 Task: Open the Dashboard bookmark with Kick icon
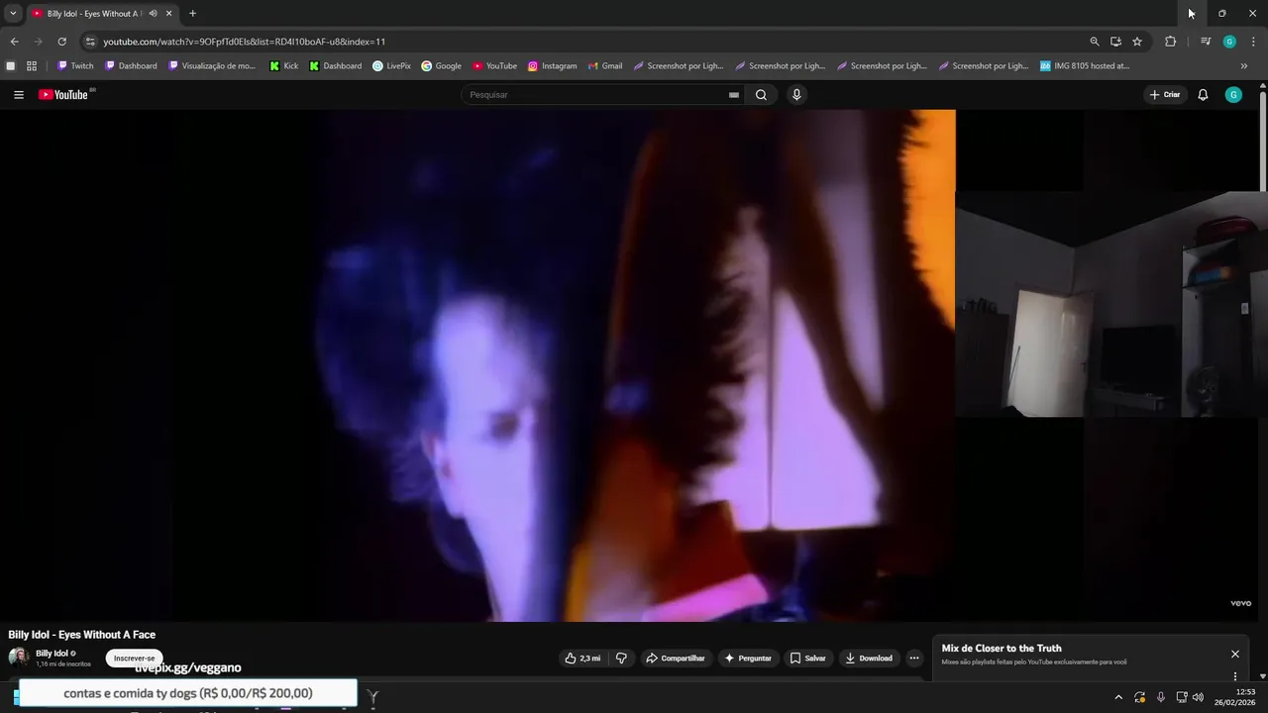[x=335, y=66]
